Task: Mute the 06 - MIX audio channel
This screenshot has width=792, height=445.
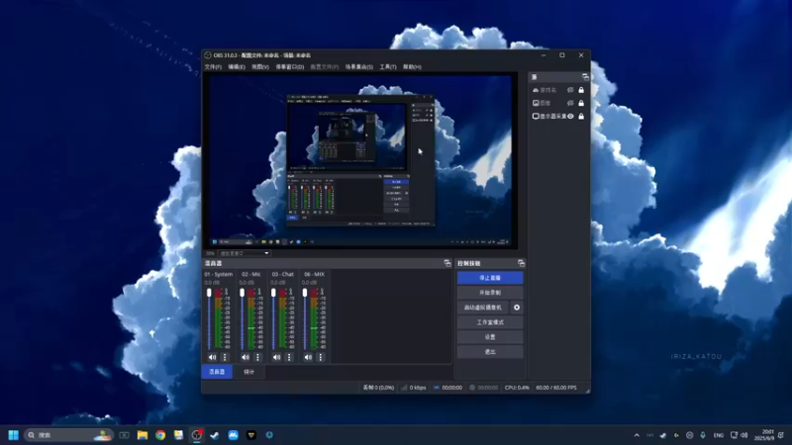Action: (308, 357)
